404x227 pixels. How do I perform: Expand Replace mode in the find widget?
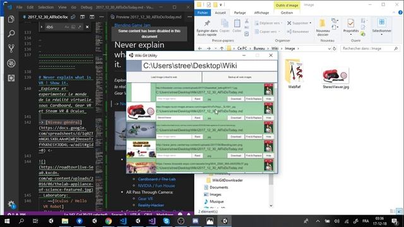coord(42,26)
